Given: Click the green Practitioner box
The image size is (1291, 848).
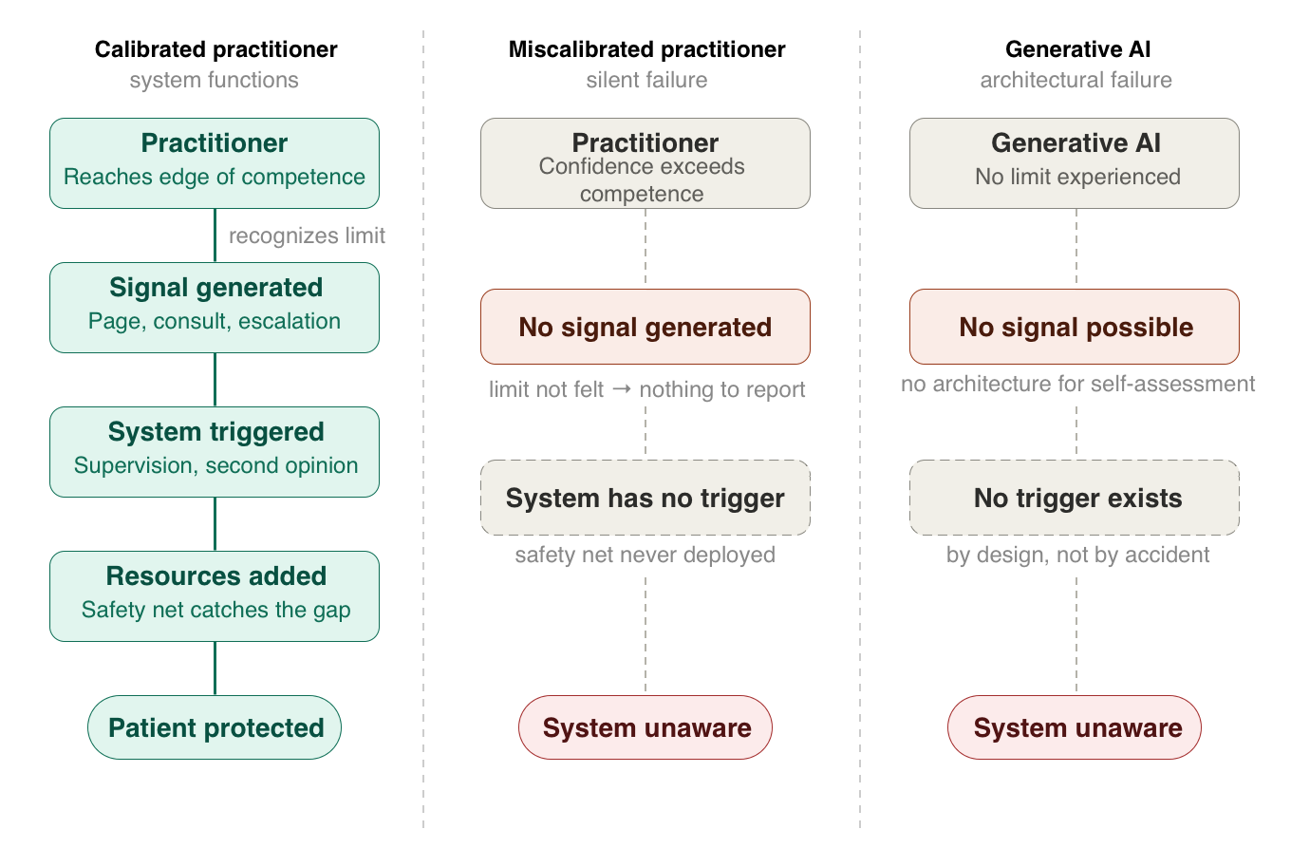Looking at the screenshot, I should pos(215,163).
